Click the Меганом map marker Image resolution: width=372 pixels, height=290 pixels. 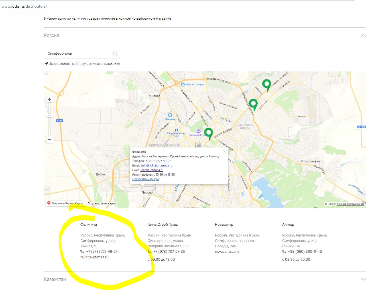(x=170, y=115)
